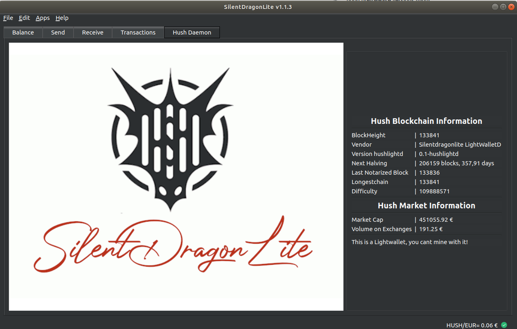The image size is (517, 329).
Task: Click the Longestchain label
Action: click(370, 182)
